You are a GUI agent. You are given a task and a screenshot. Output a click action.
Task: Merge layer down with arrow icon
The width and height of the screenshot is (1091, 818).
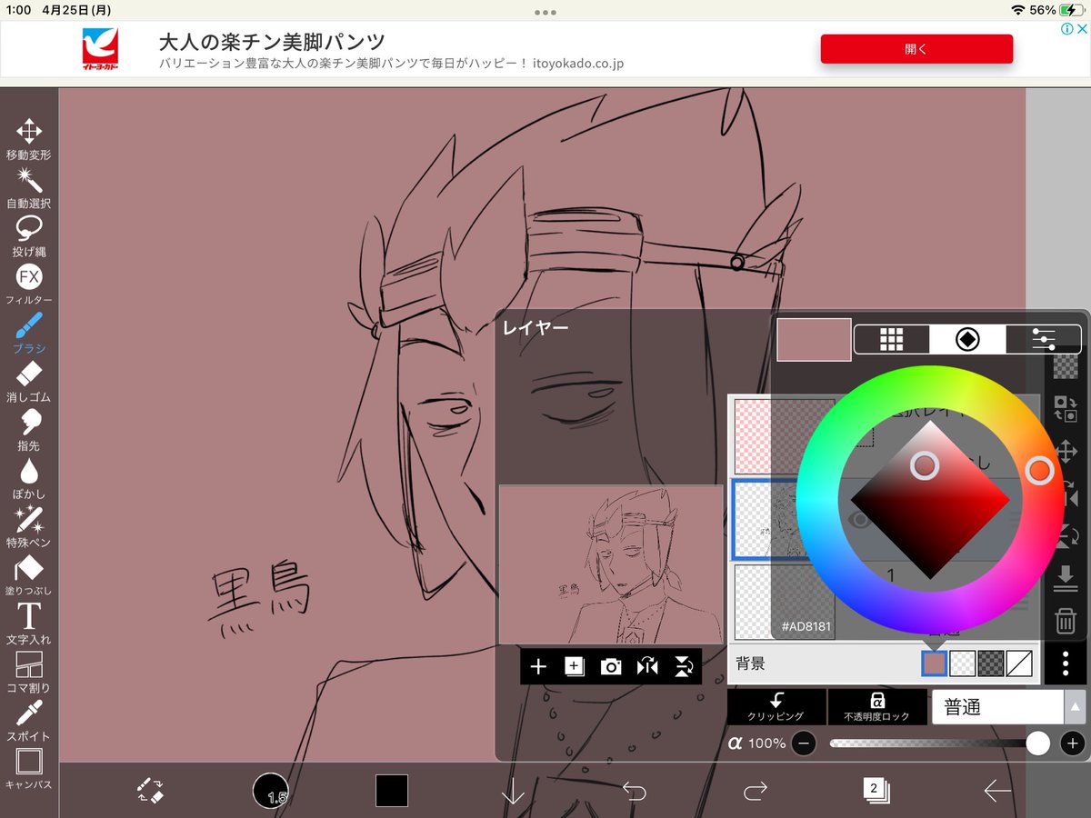tap(1066, 578)
